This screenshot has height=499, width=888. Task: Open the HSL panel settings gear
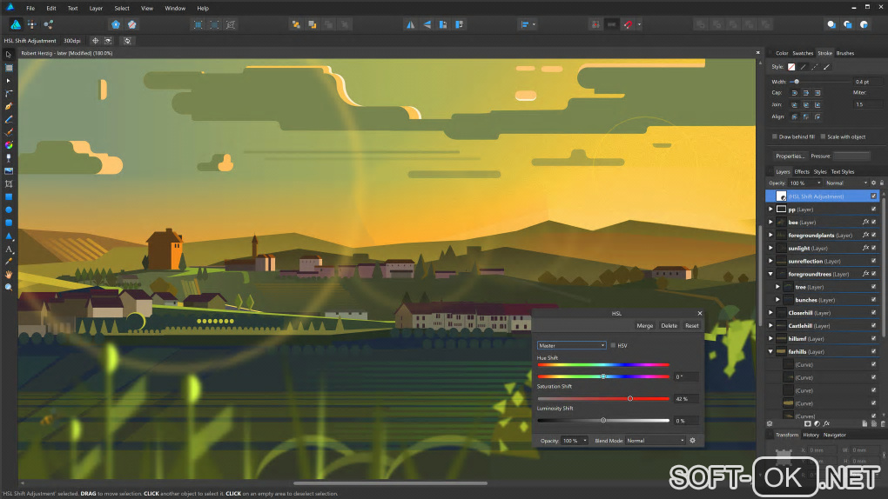click(692, 440)
